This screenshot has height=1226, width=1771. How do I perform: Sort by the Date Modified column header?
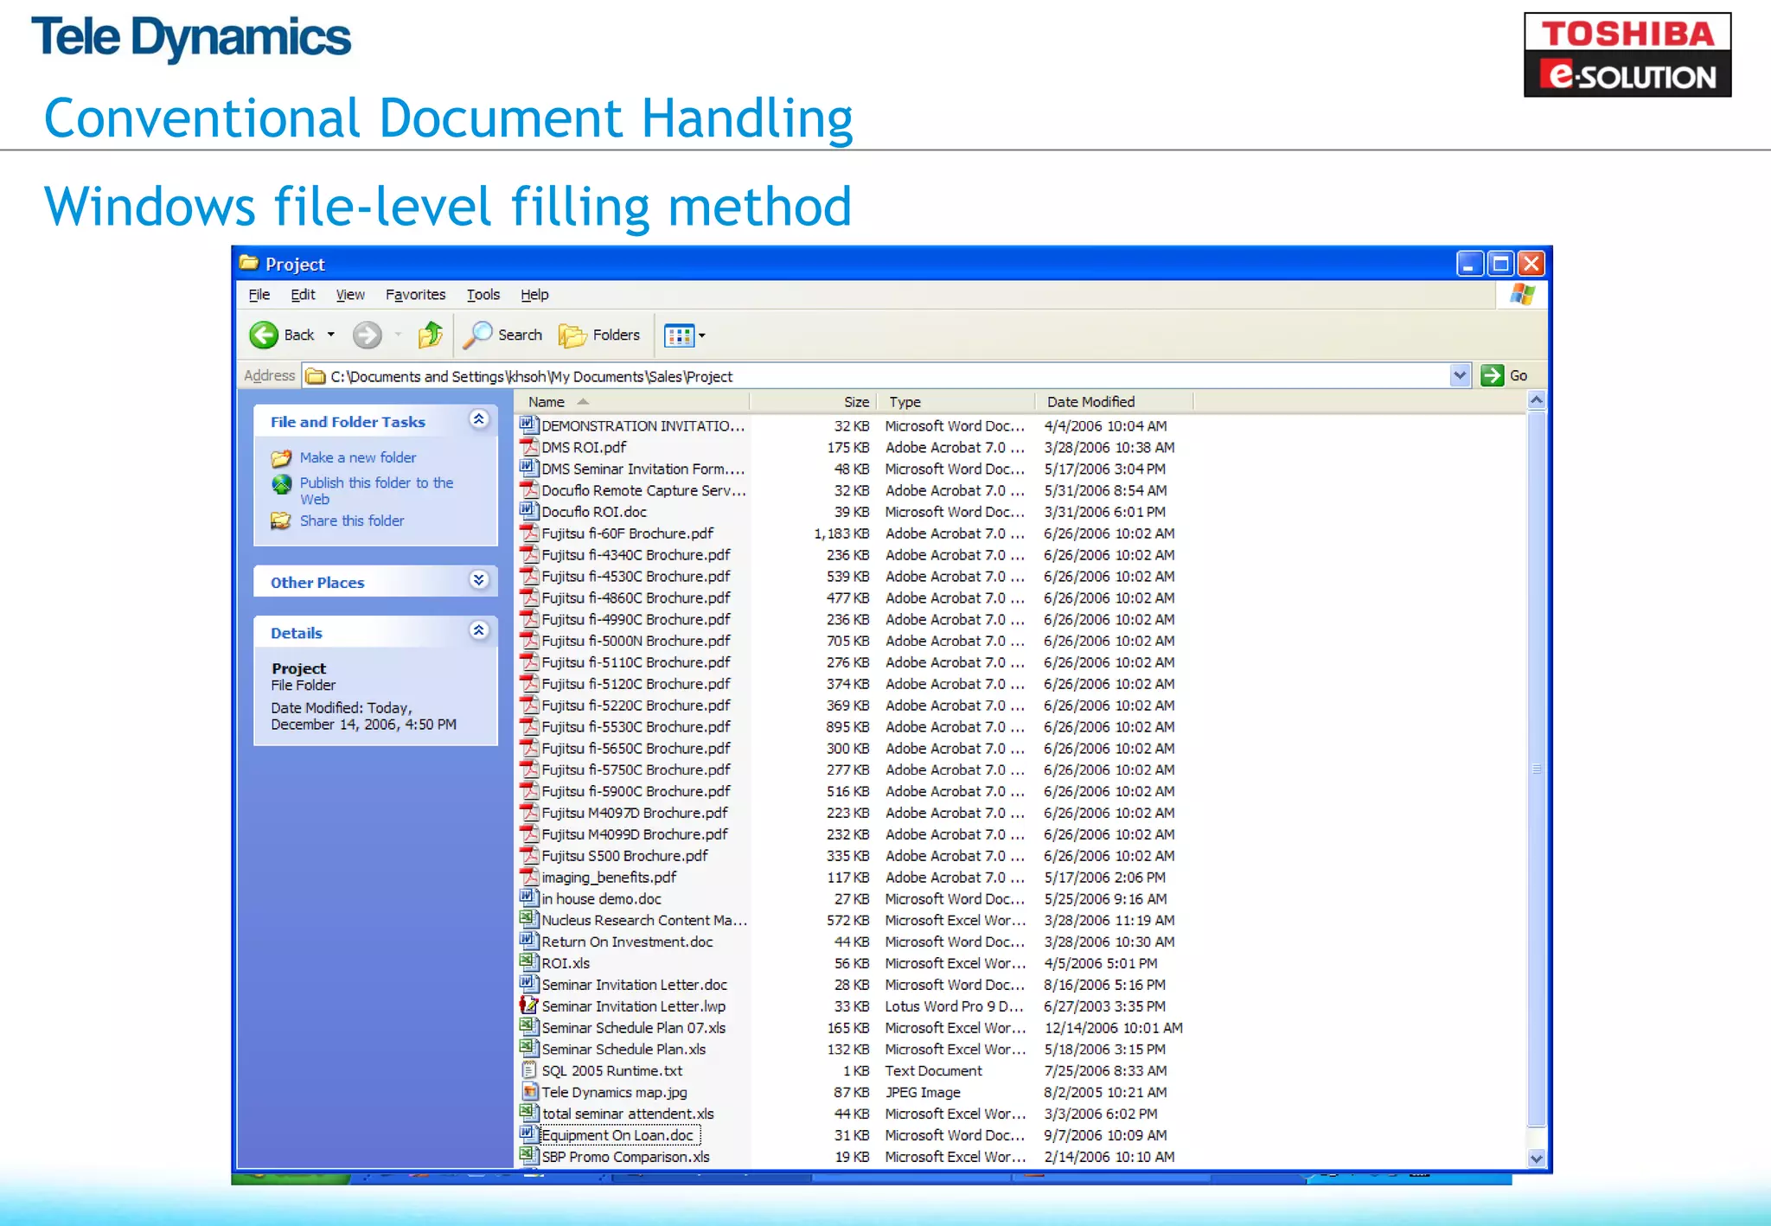(x=1114, y=401)
